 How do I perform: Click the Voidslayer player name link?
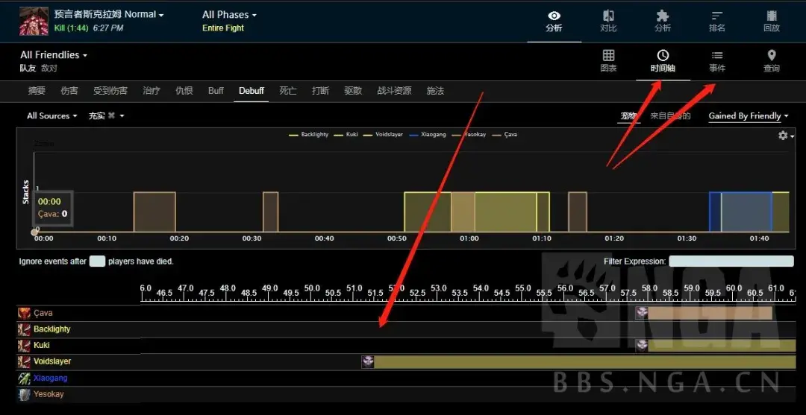[52, 361]
